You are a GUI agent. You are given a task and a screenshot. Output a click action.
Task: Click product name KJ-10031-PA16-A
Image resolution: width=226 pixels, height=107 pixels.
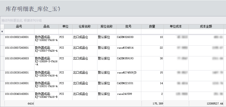pyautogui.click(x=46, y=86)
